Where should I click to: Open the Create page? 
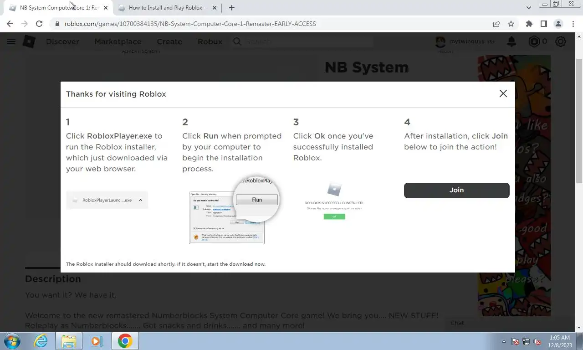pyautogui.click(x=169, y=41)
